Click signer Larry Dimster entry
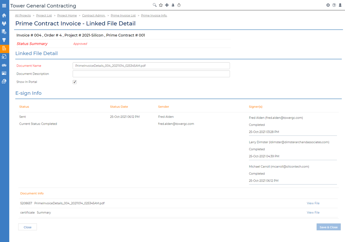The image size is (345, 242). coord(289,142)
